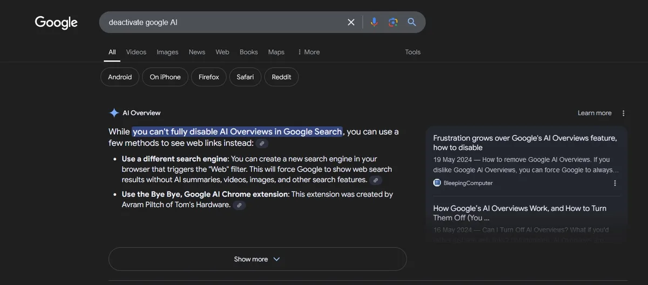Click the AI Overview sparkle icon
The image size is (648, 285).
[x=114, y=113]
